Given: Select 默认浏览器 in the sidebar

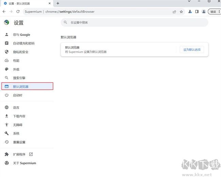Looking at the screenshot, I should click(x=27, y=86).
